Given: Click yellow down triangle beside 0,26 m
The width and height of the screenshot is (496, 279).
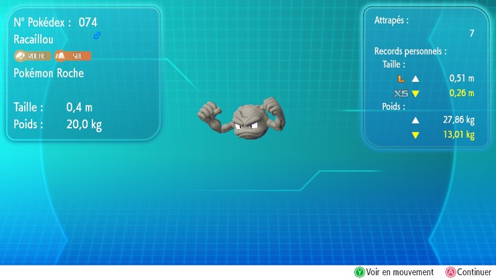Looking at the screenshot, I should tap(415, 94).
